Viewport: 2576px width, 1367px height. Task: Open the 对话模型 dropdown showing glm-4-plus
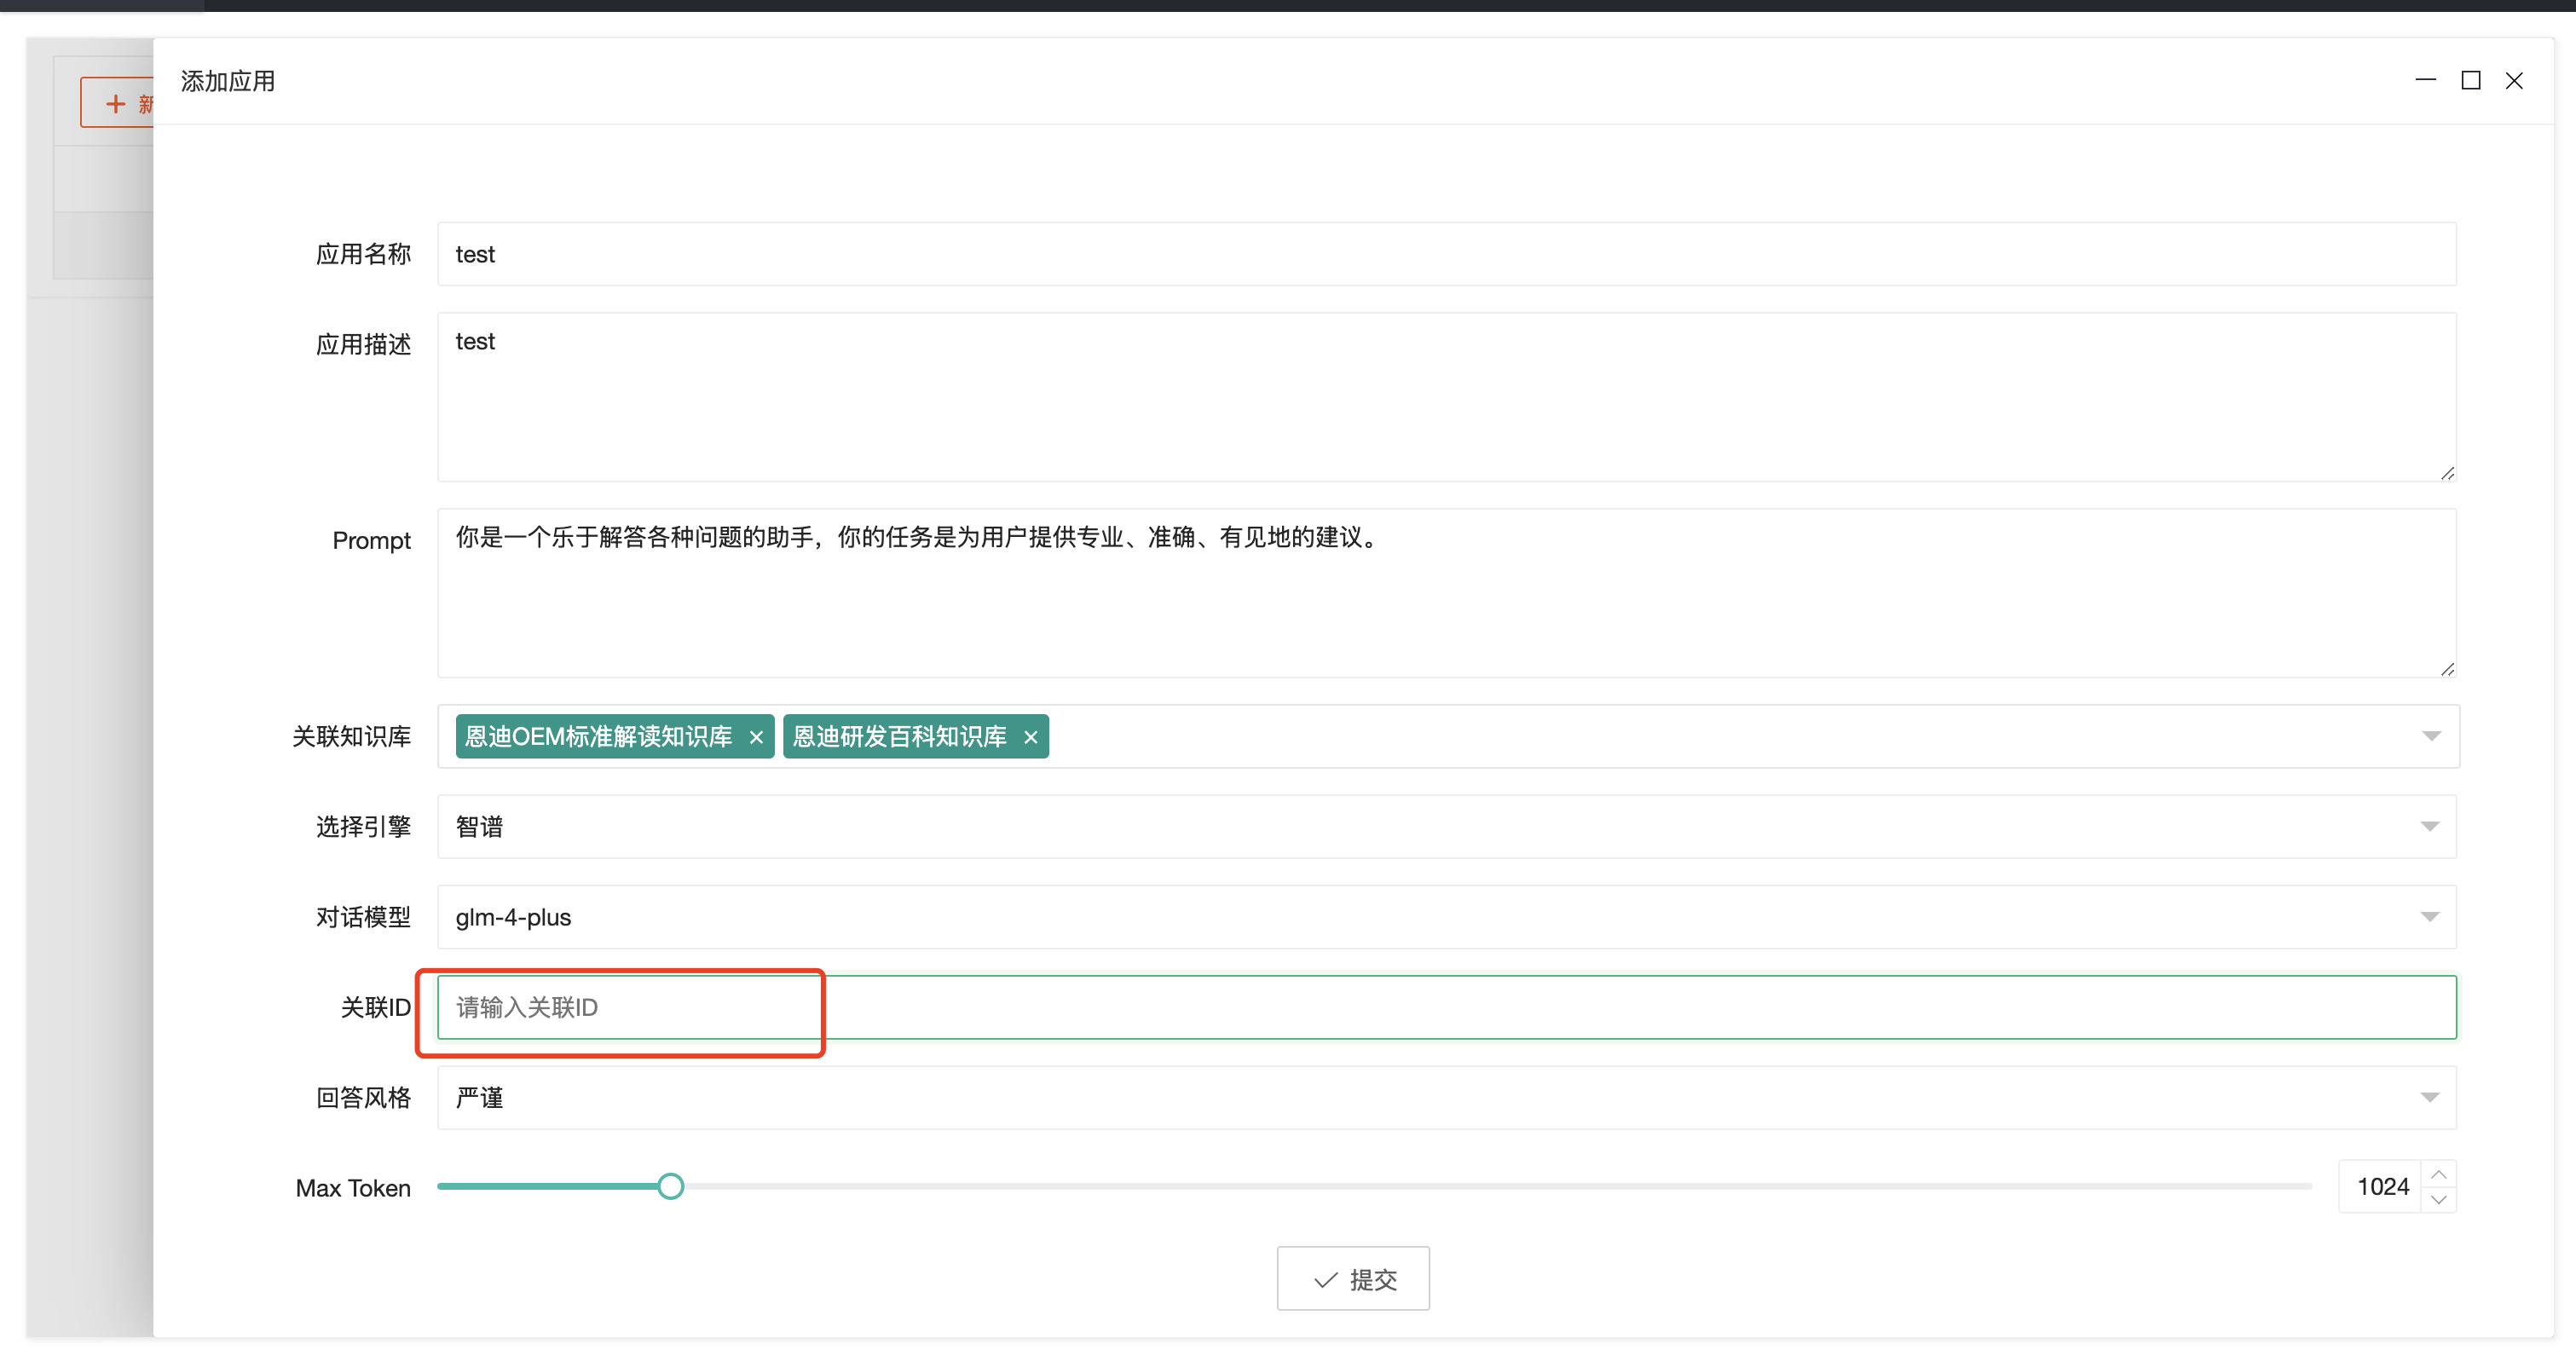[1446, 916]
